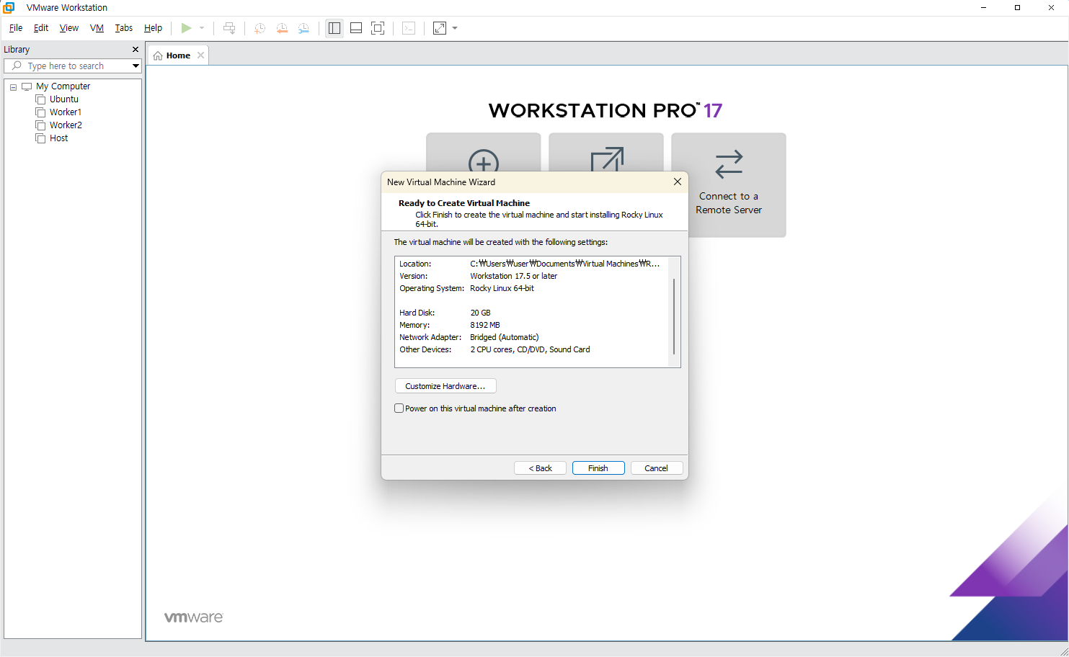Screen dimensions: 1069x657
Task: Select the Worker2 virtual machine
Action: point(66,125)
